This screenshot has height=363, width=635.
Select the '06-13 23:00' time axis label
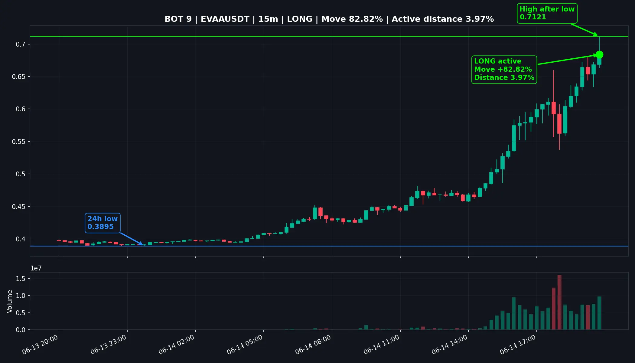click(x=108, y=345)
